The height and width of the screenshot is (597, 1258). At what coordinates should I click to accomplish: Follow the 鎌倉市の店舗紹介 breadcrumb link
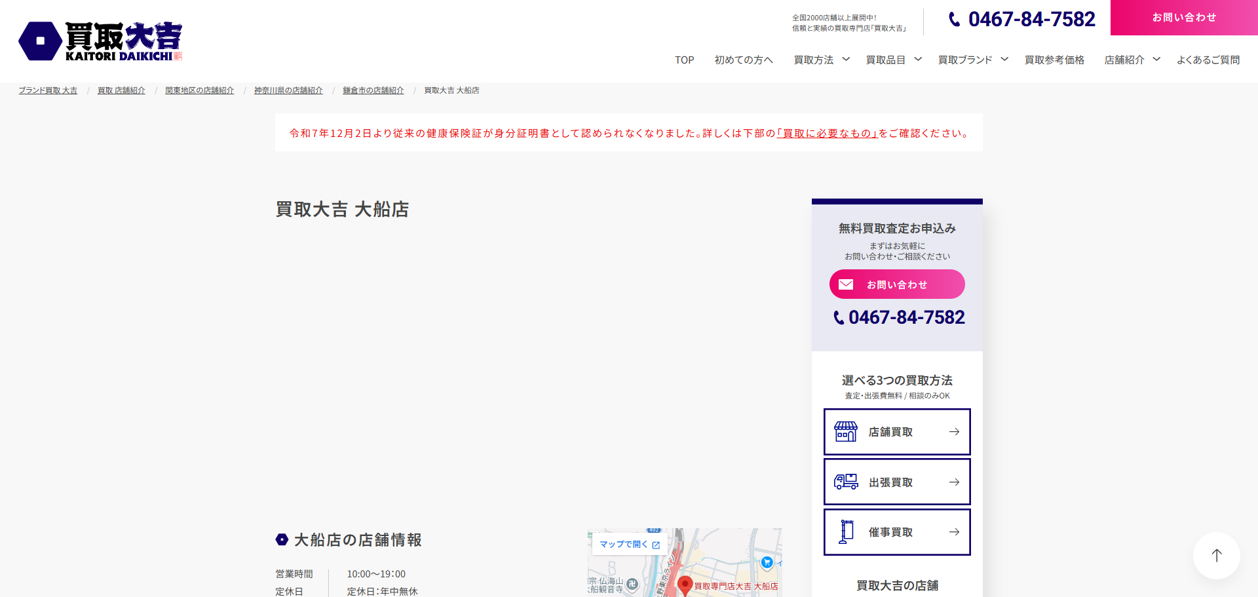[x=373, y=90]
